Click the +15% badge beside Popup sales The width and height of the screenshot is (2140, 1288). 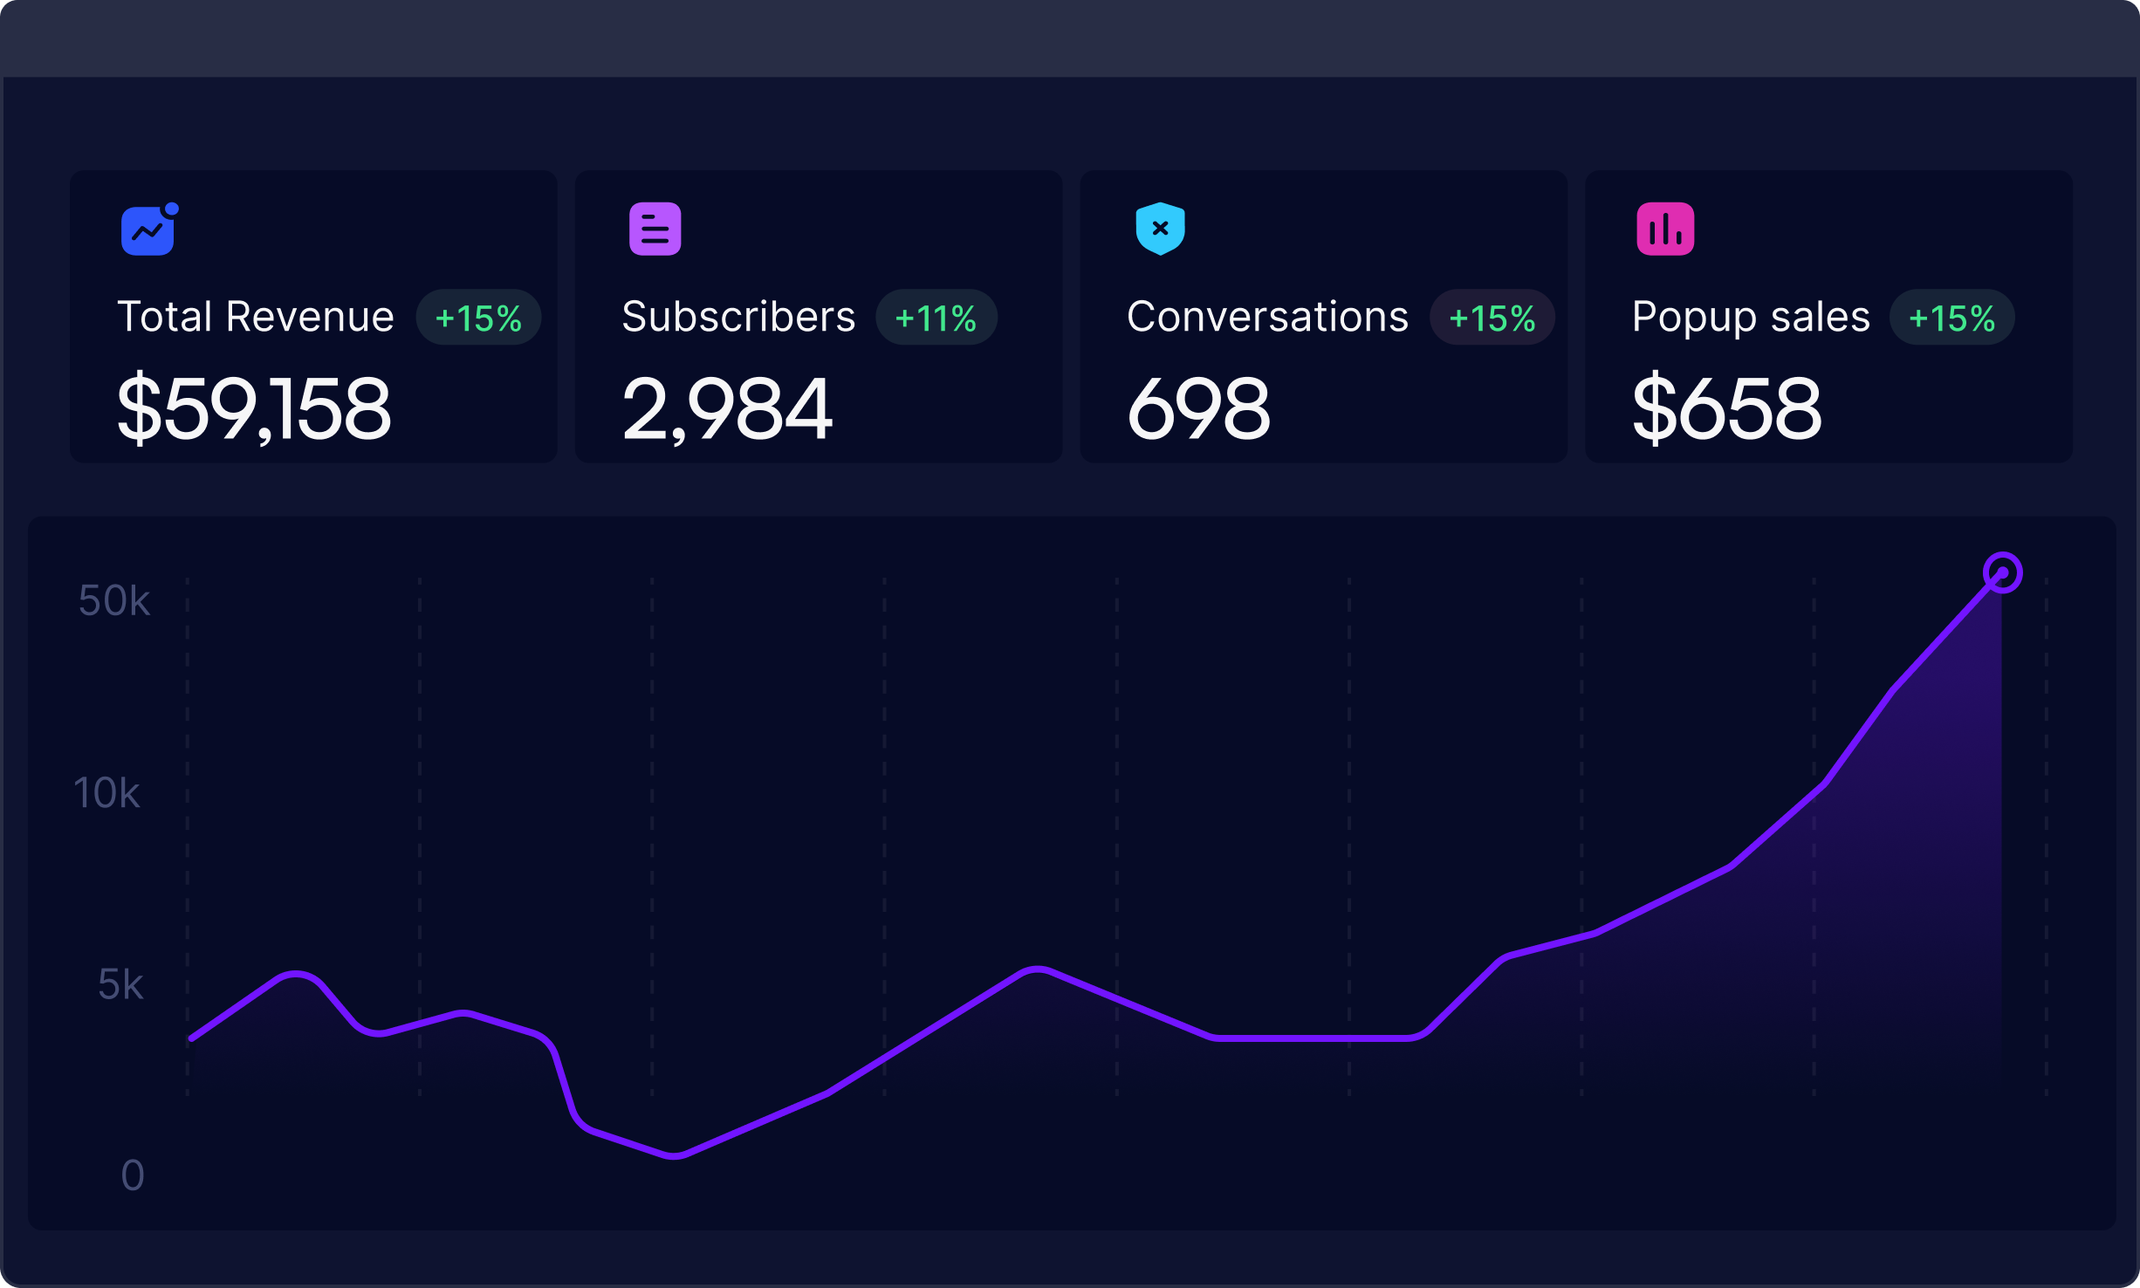coord(1952,318)
